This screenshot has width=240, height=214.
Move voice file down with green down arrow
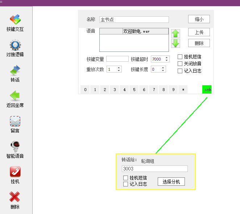tap(175, 43)
